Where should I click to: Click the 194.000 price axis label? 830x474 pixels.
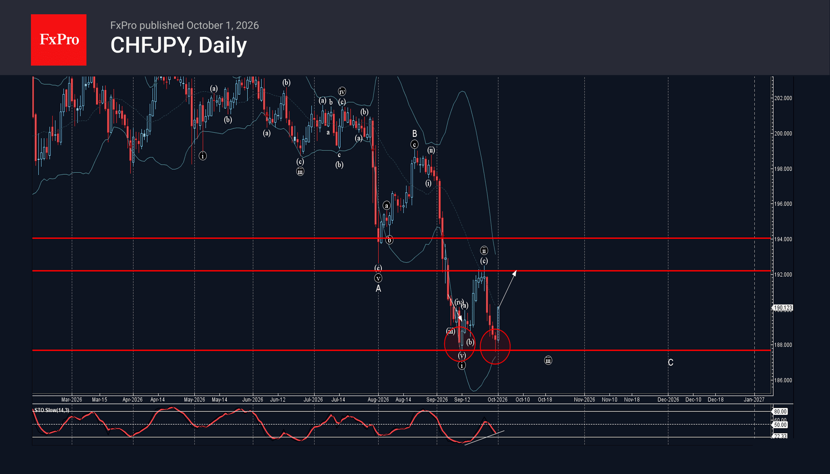click(x=783, y=239)
